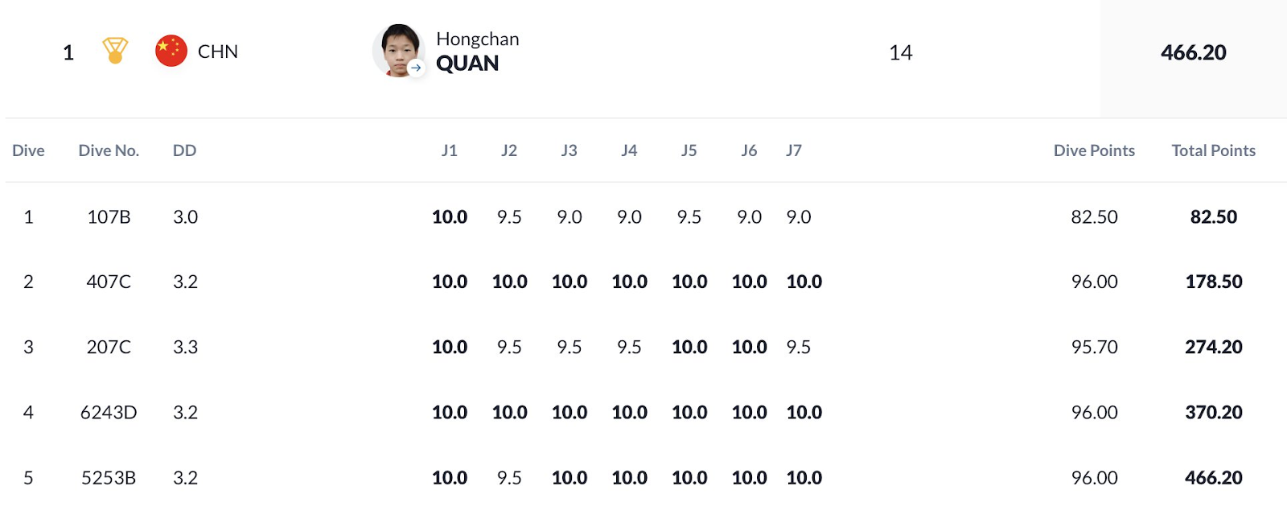Open Hongchan QUAN profile name link
Screen dimensions: 1287x523
pos(478,51)
